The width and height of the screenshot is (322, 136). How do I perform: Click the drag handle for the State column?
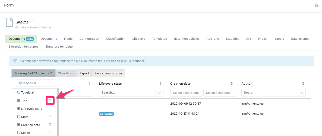click(x=50, y=117)
